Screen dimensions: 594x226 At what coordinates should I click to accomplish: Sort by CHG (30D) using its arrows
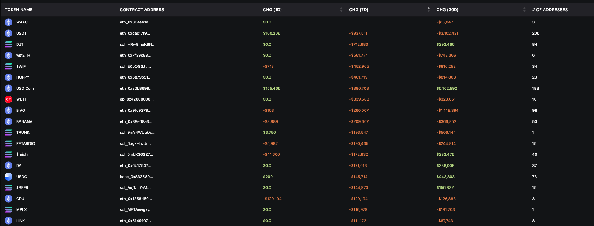click(524, 10)
